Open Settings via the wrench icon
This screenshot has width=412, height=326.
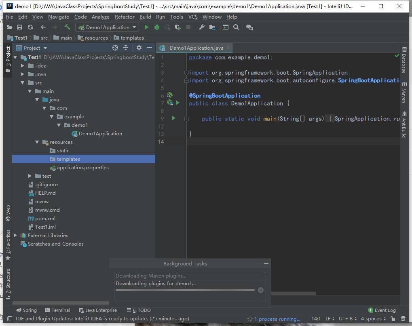coord(202,27)
